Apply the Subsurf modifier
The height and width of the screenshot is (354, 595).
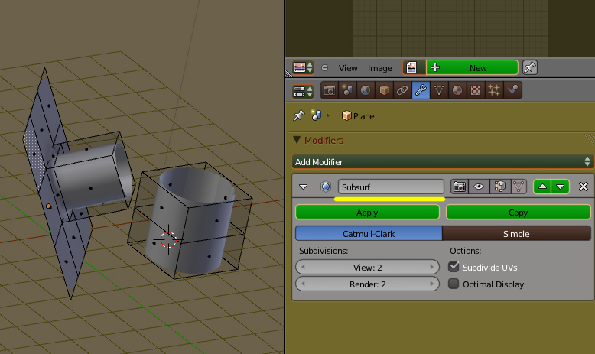pos(367,213)
